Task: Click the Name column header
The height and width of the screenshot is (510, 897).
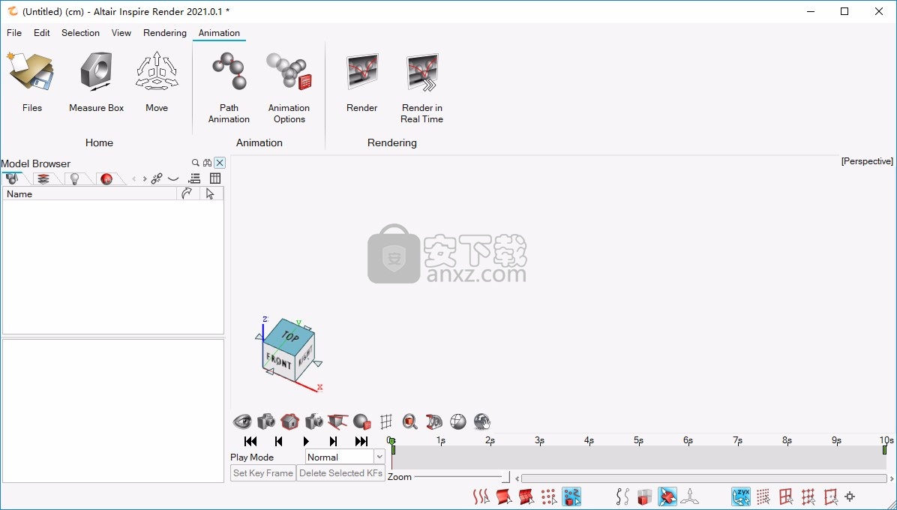Action: pos(90,193)
